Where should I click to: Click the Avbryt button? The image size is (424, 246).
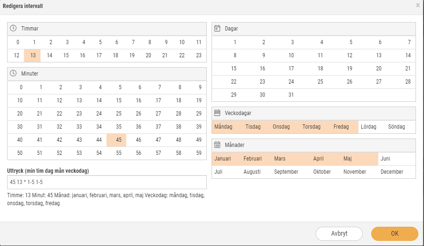(x=339, y=234)
